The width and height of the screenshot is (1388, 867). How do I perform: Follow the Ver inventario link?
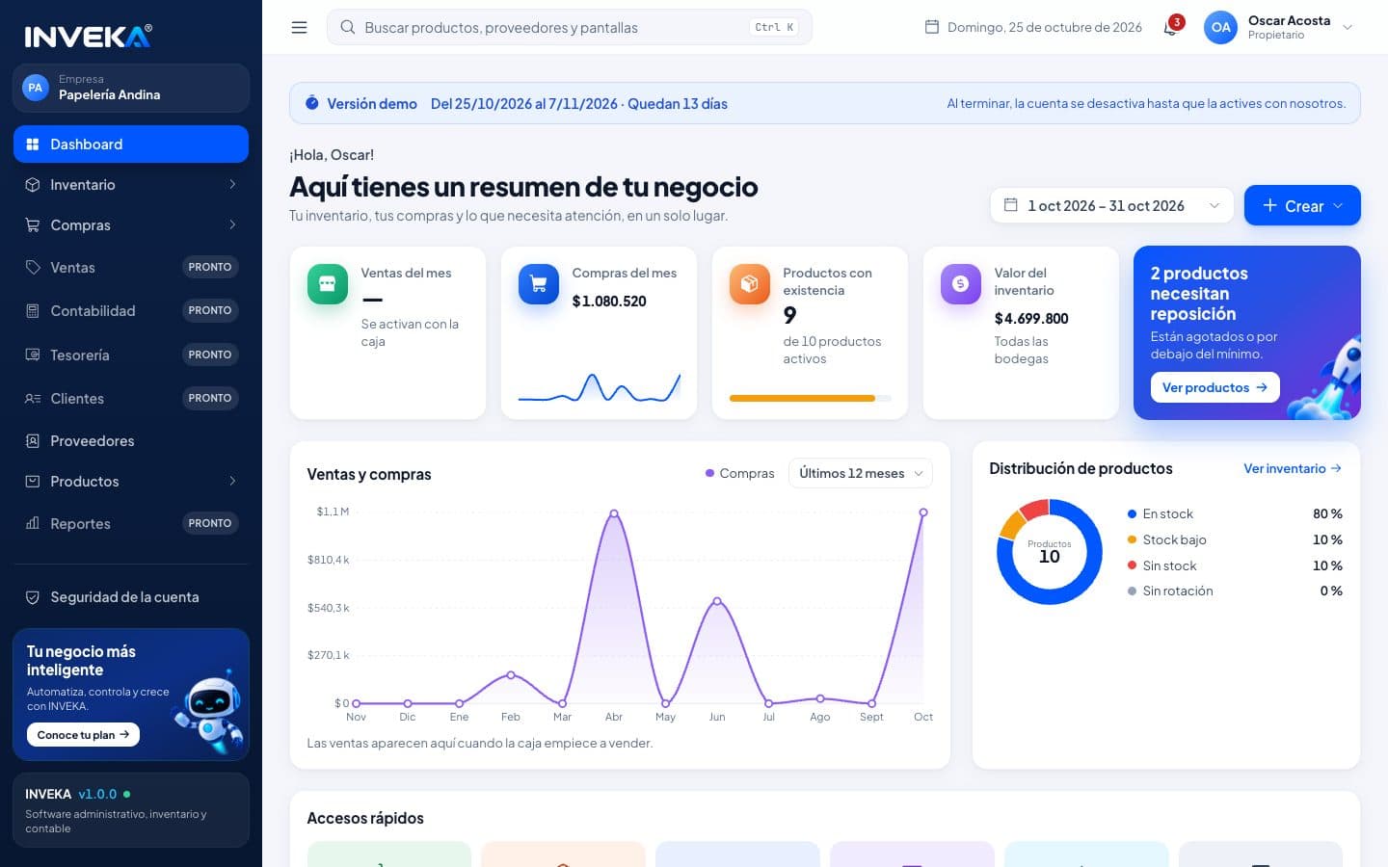[1293, 468]
